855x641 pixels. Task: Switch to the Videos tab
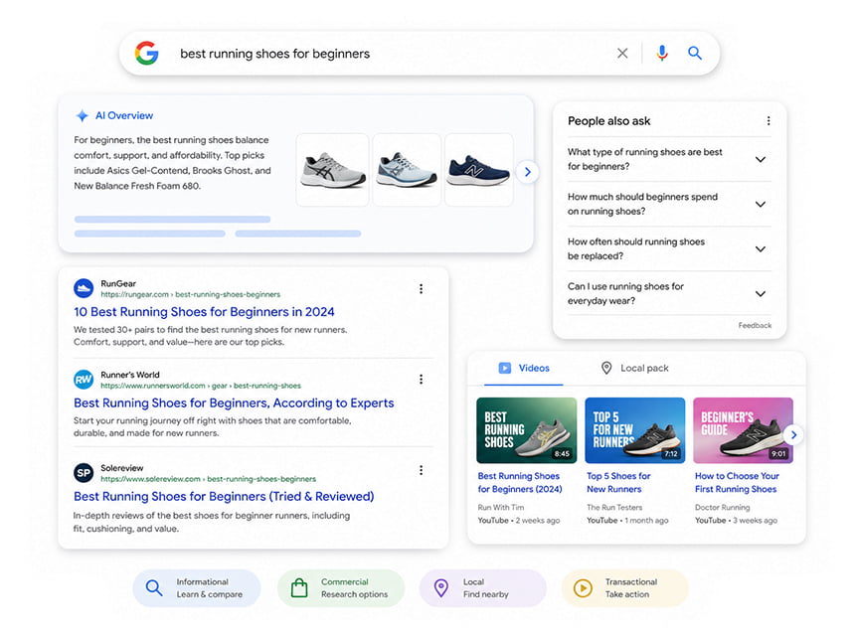point(524,368)
